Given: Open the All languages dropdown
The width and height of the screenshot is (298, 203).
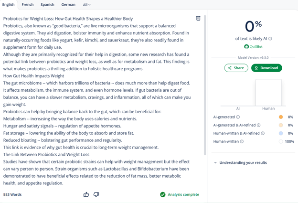Looking at the screenshot, I should coord(86,5).
